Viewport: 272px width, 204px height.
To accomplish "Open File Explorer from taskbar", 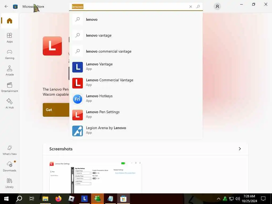I will [x=45, y=199].
